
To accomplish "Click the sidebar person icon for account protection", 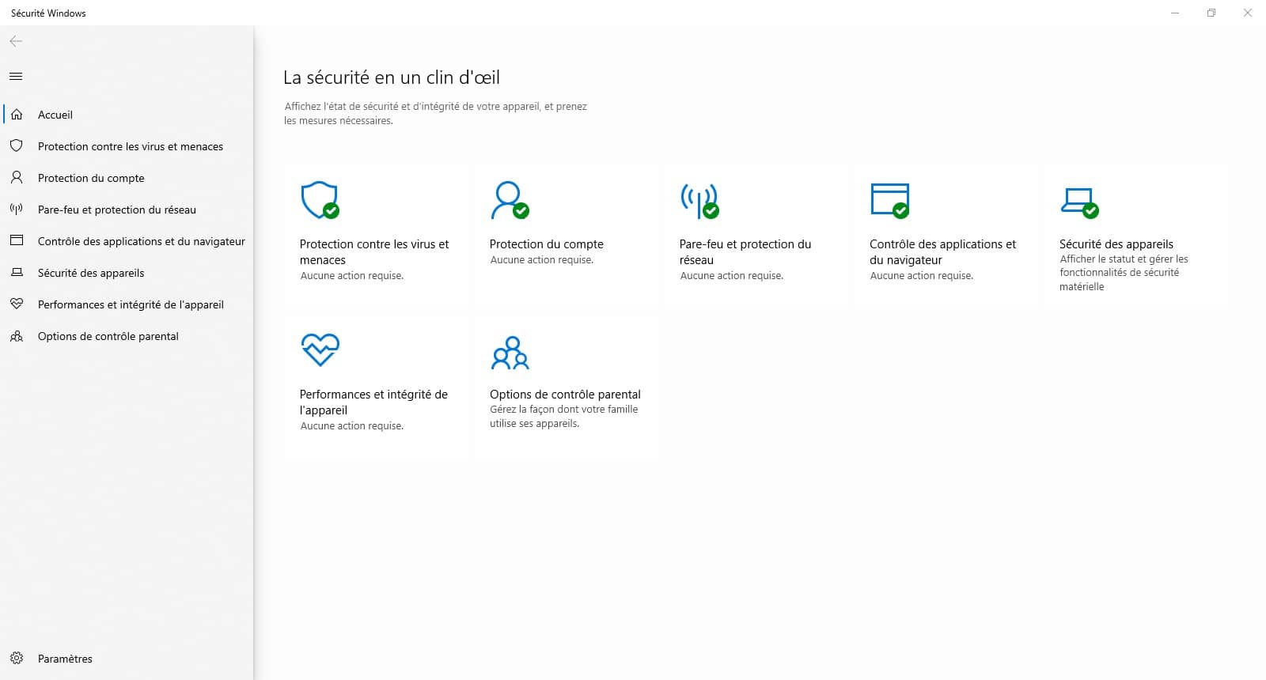I will coord(17,178).
